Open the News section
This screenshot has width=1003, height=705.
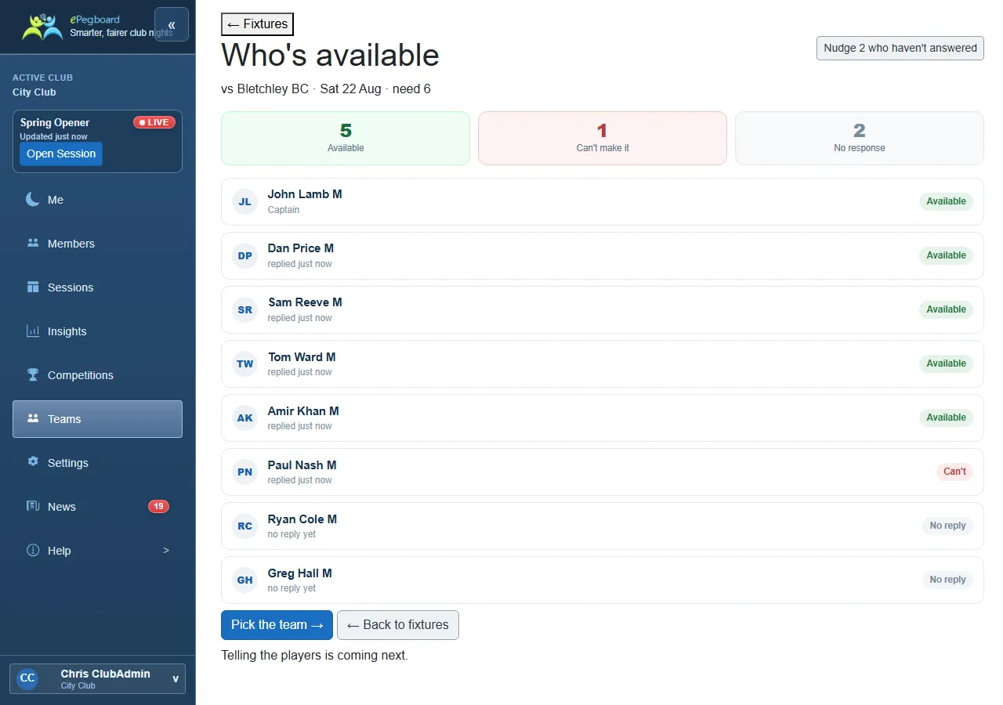coord(97,507)
